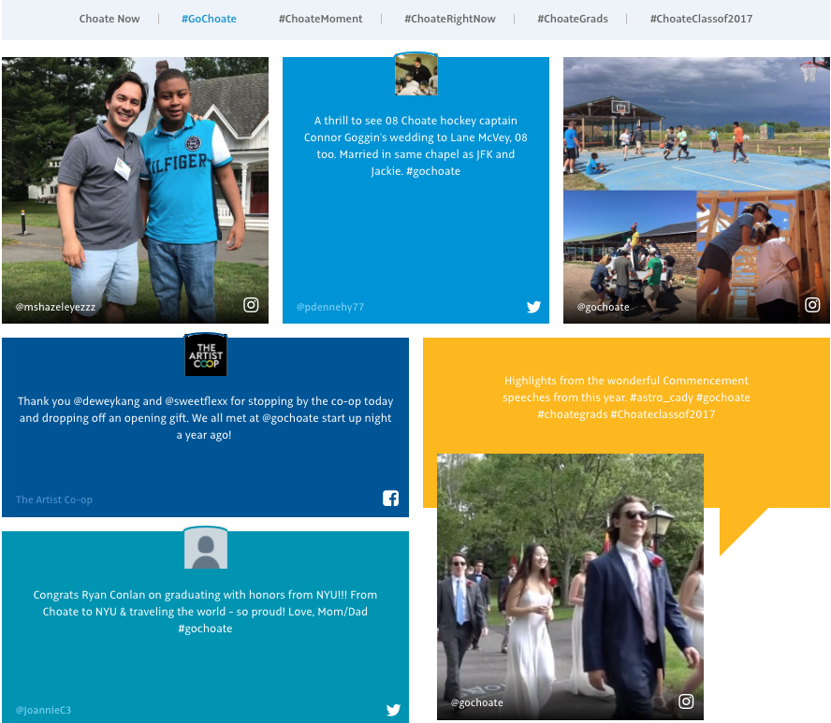Image resolution: width=831 pixels, height=723 pixels.
Task: Switch to the #GoChoate feed tab
Action: pyautogui.click(x=209, y=18)
